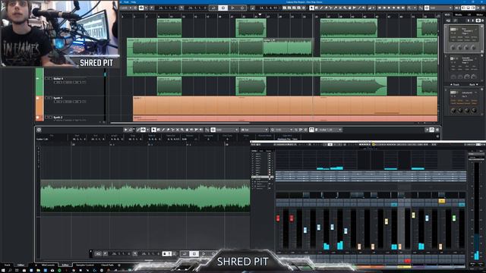Click the lower zone window layout icon at far right
The height and width of the screenshot is (273, 486).
[432, 130]
